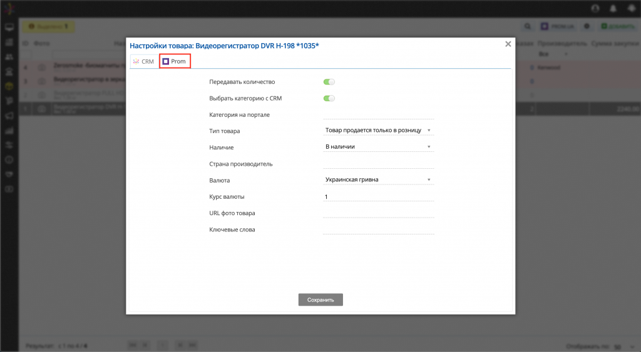The width and height of the screenshot is (641, 352).
Task: Click the green add button in background toolbar
Action: [618, 26]
